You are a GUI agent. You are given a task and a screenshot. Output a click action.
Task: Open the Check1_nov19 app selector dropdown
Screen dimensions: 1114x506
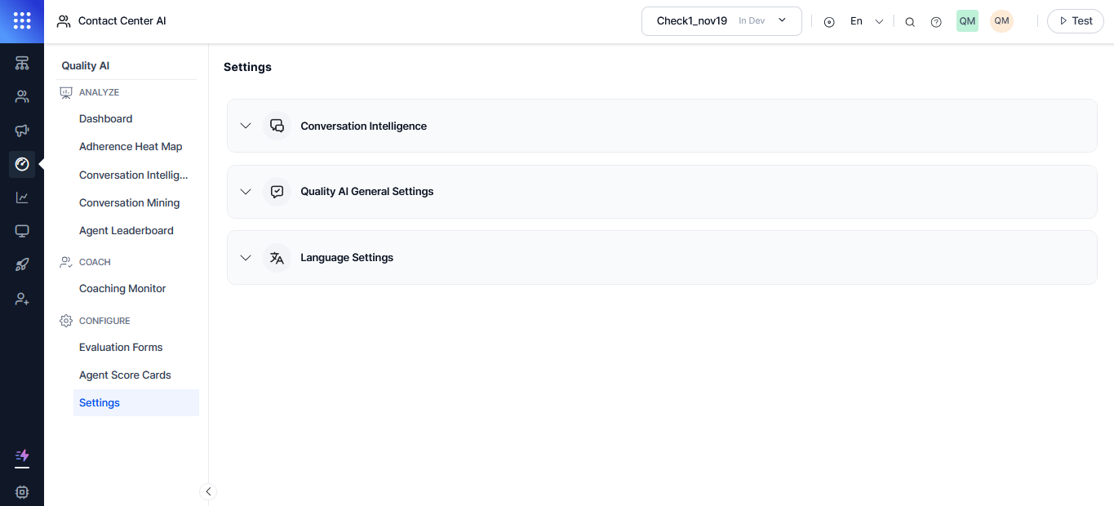click(722, 21)
